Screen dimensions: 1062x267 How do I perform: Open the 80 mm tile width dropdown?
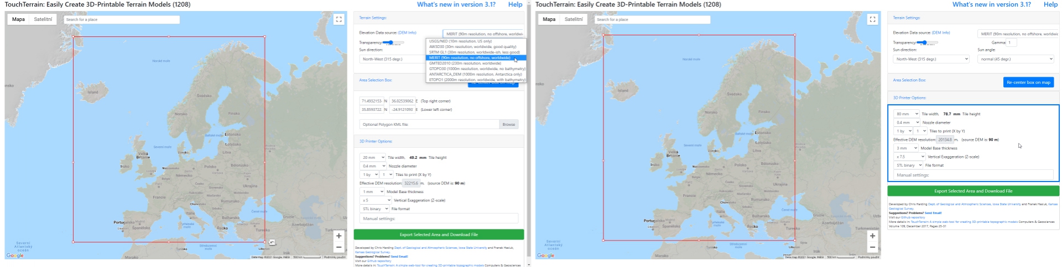point(906,114)
